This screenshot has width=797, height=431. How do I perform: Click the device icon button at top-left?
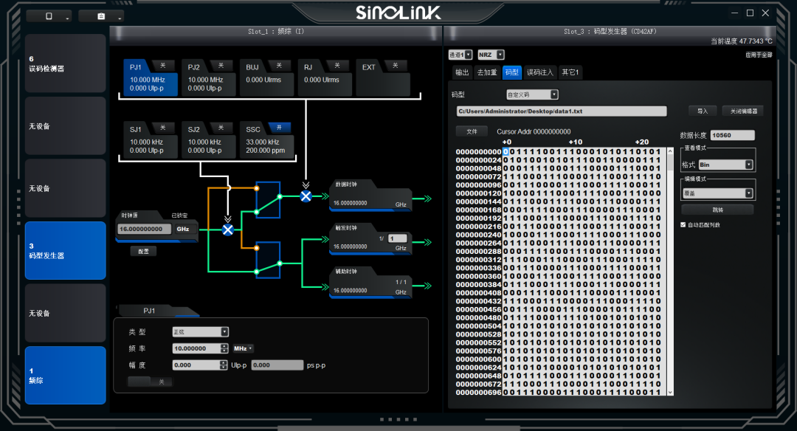[x=49, y=16]
